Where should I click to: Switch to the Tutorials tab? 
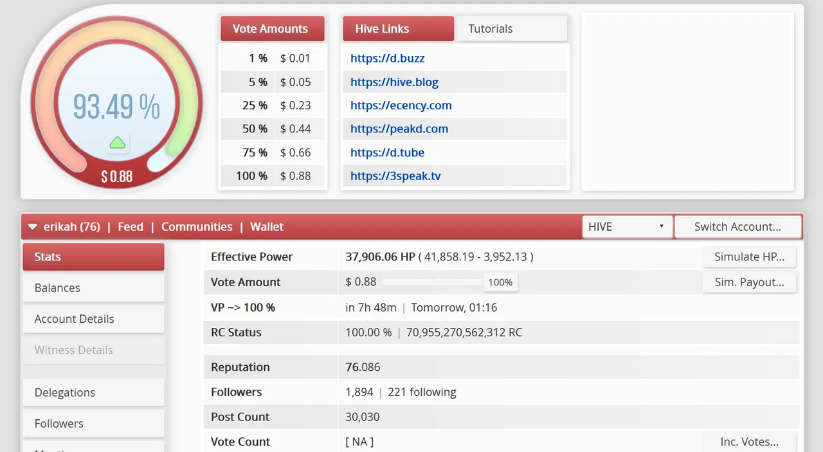click(511, 29)
